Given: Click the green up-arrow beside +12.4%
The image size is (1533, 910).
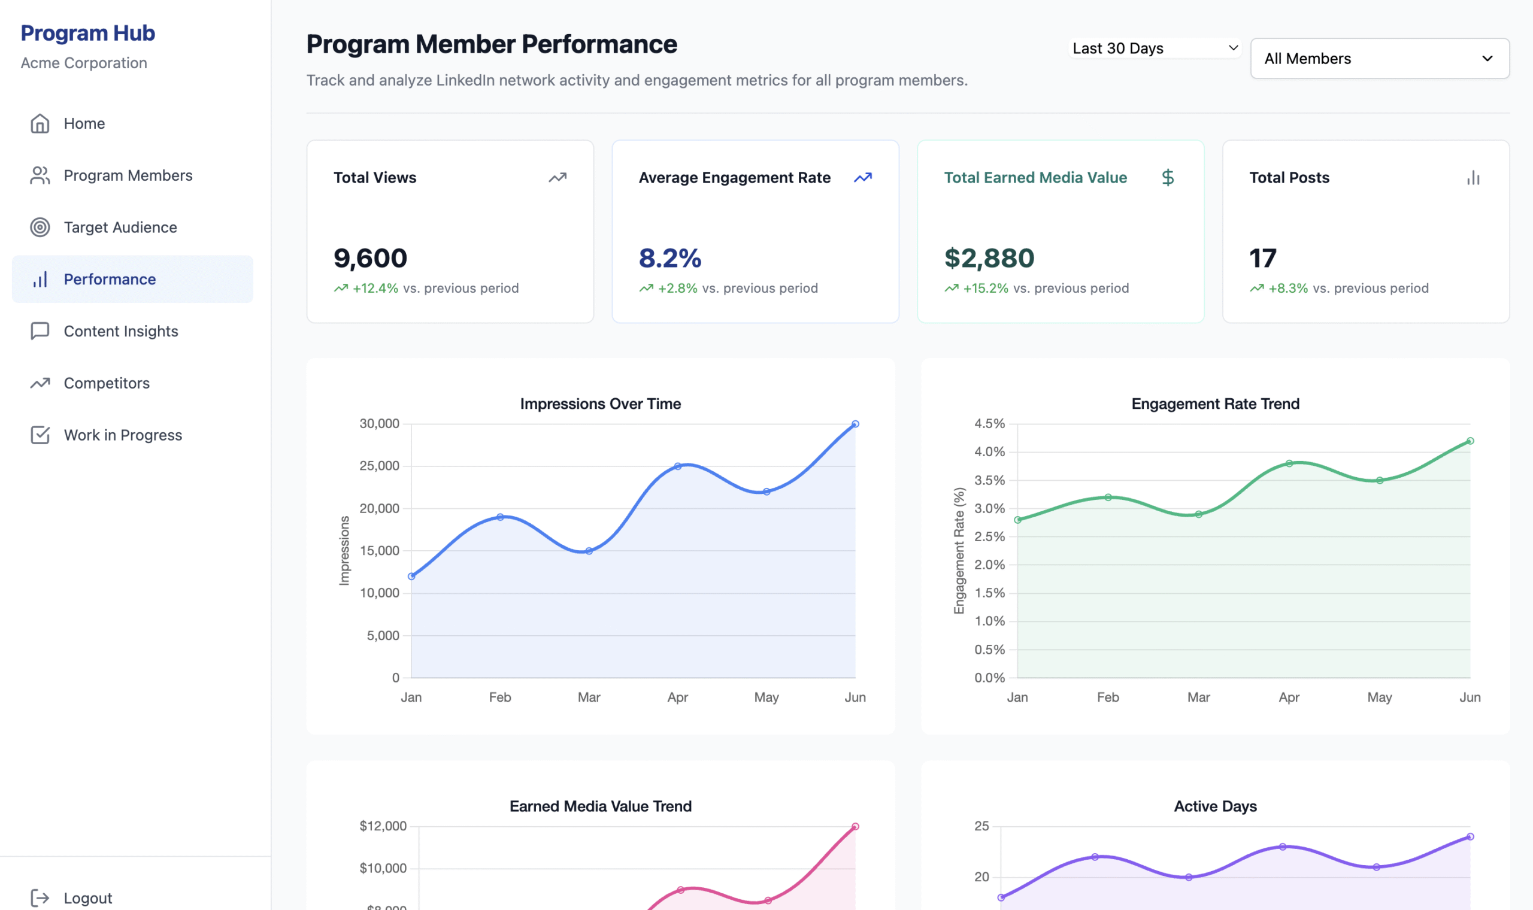Looking at the screenshot, I should pyautogui.click(x=341, y=288).
